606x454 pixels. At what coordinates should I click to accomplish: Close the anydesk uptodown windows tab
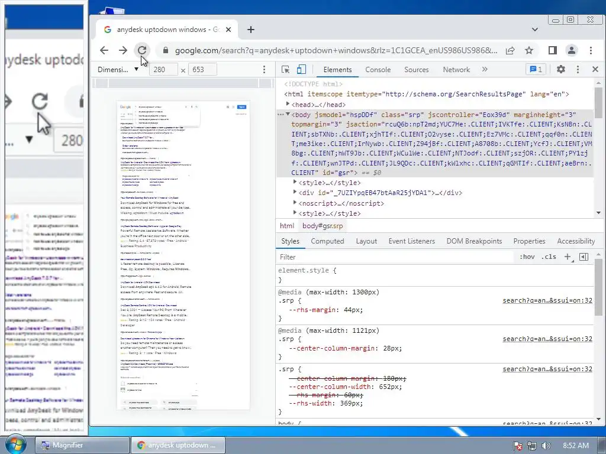[x=228, y=30]
